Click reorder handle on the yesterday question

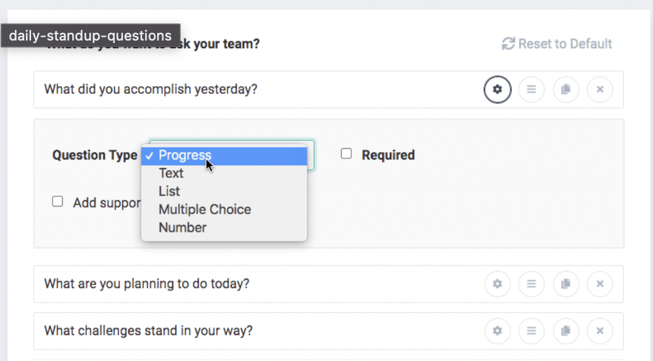coord(531,89)
